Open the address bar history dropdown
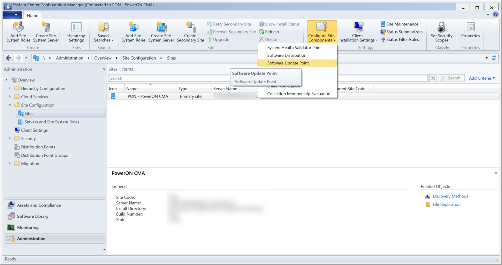Image resolution: width=502 pixels, height=265 pixels. (x=487, y=58)
